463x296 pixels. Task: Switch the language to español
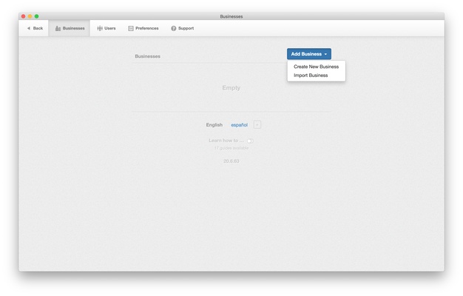239,125
